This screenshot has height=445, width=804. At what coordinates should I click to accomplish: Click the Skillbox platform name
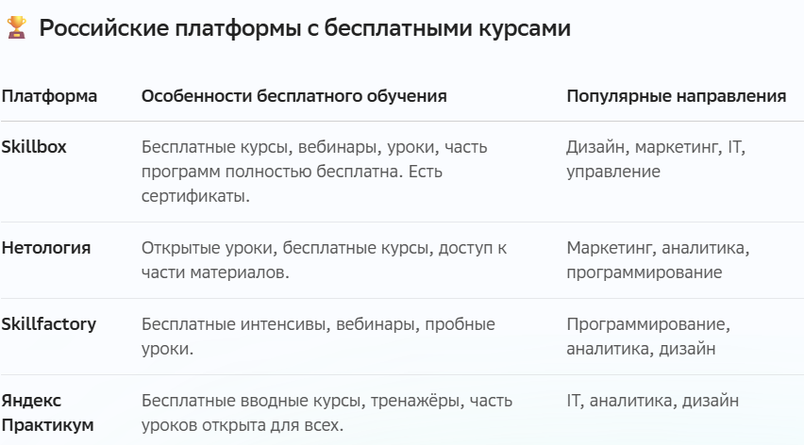coord(34,147)
